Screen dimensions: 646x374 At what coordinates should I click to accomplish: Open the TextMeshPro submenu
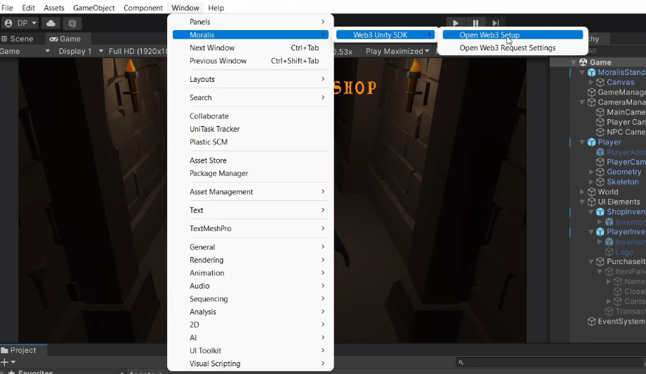coord(251,228)
